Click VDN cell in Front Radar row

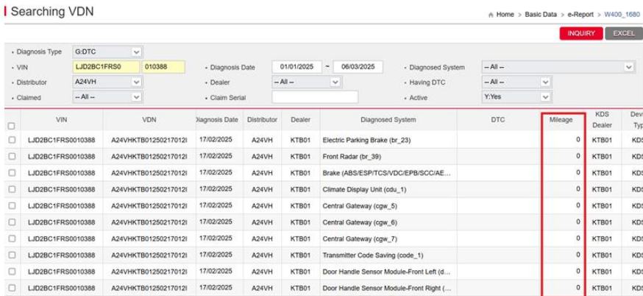(x=149, y=156)
